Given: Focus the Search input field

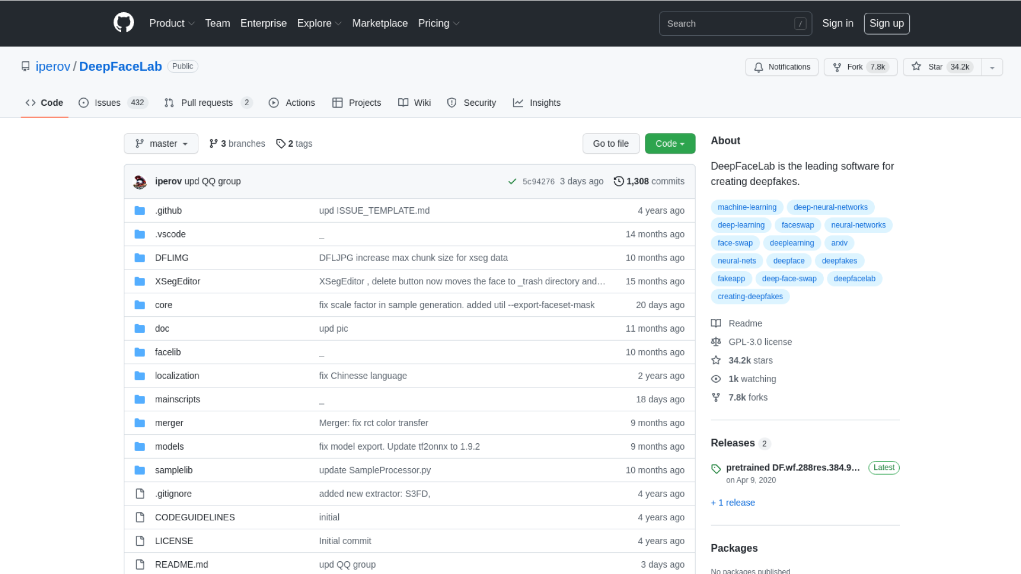Looking at the screenshot, I should [729, 23].
